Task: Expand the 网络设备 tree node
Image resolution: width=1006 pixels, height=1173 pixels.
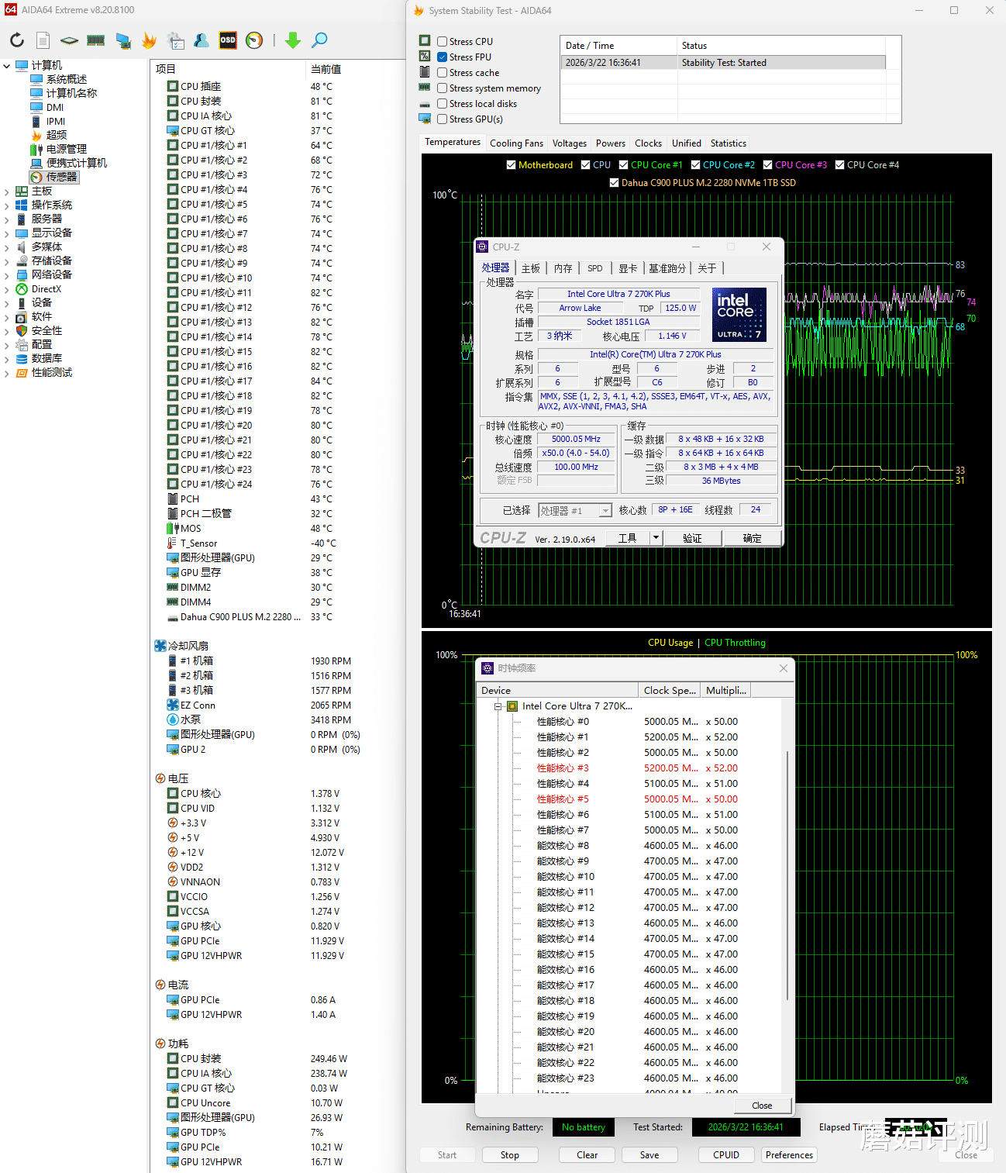Action: (7, 275)
